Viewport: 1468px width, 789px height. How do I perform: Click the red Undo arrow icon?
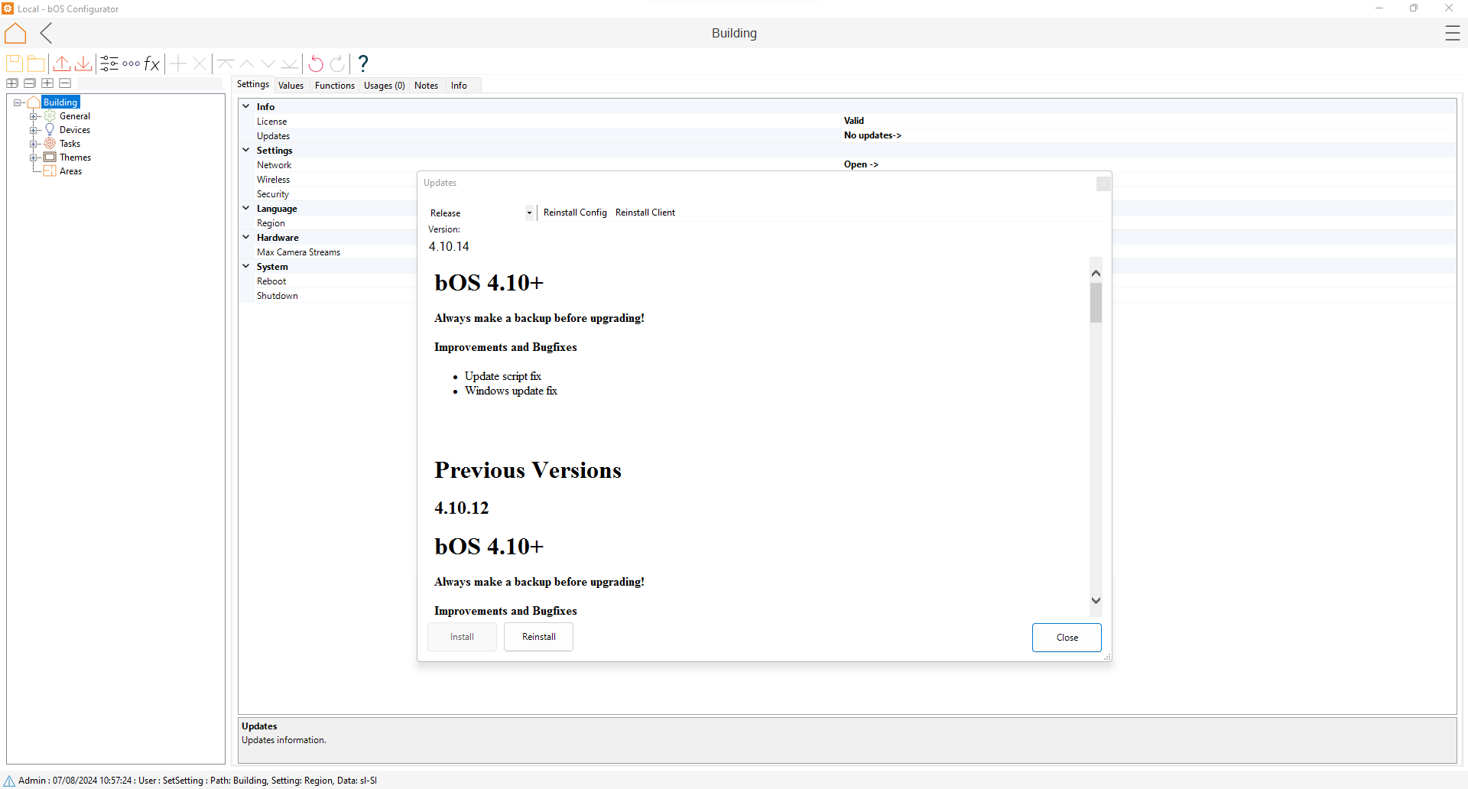coord(316,63)
